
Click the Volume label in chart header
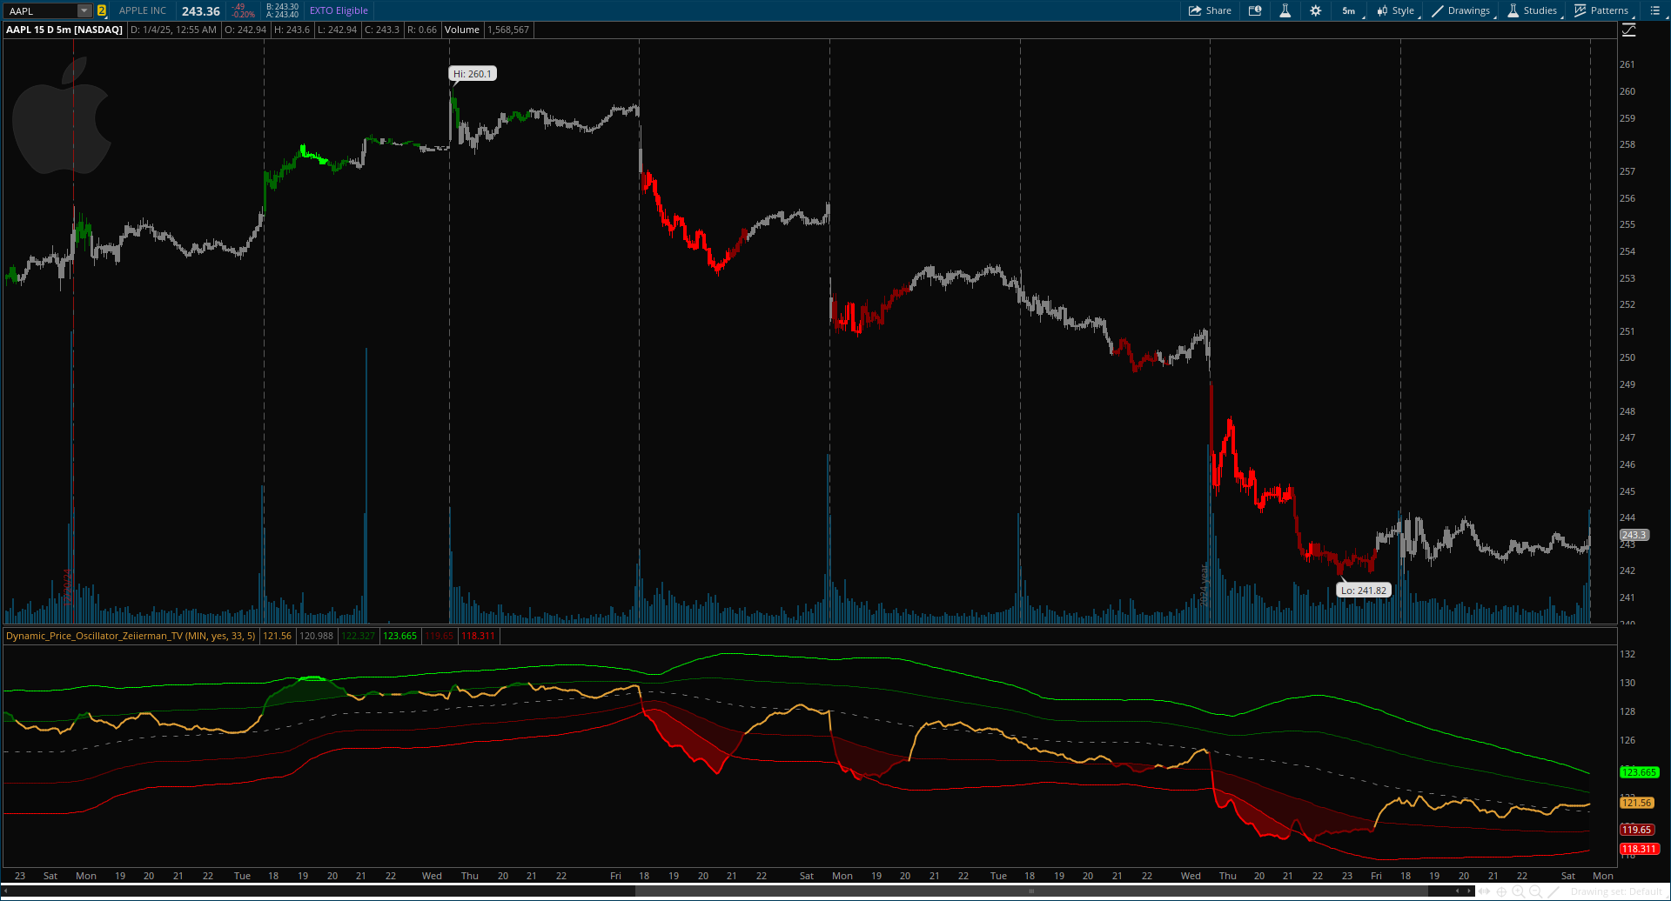click(x=462, y=30)
